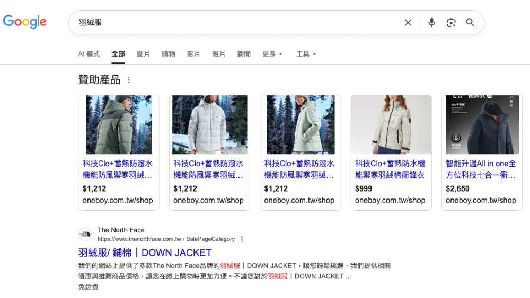Clear the search box with X icon
Image resolution: width=530 pixels, height=298 pixels.
pyautogui.click(x=408, y=23)
